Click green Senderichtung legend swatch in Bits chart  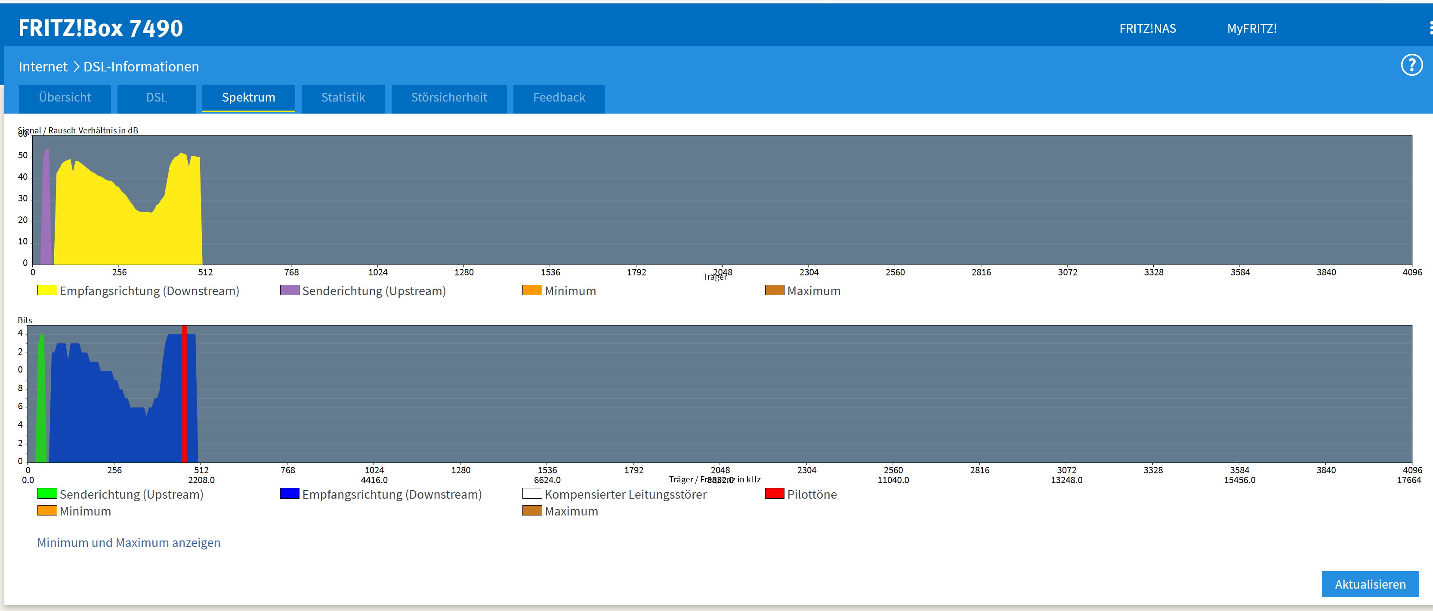click(x=47, y=494)
